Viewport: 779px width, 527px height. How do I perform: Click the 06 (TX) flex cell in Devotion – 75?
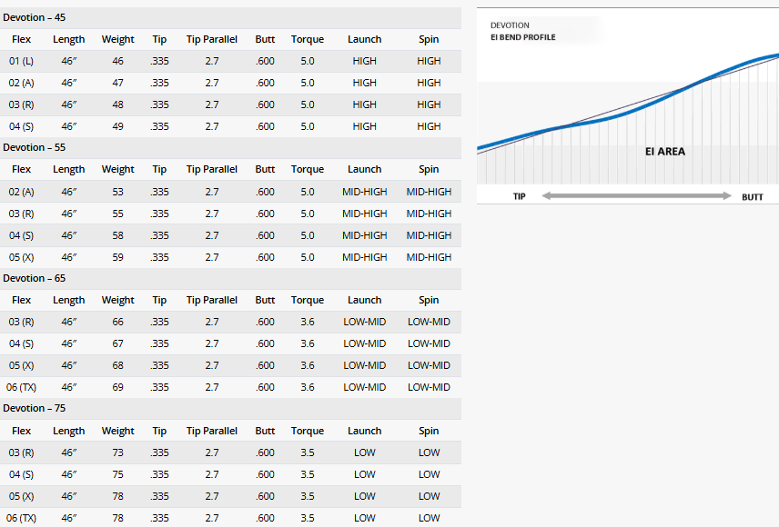click(21, 518)
